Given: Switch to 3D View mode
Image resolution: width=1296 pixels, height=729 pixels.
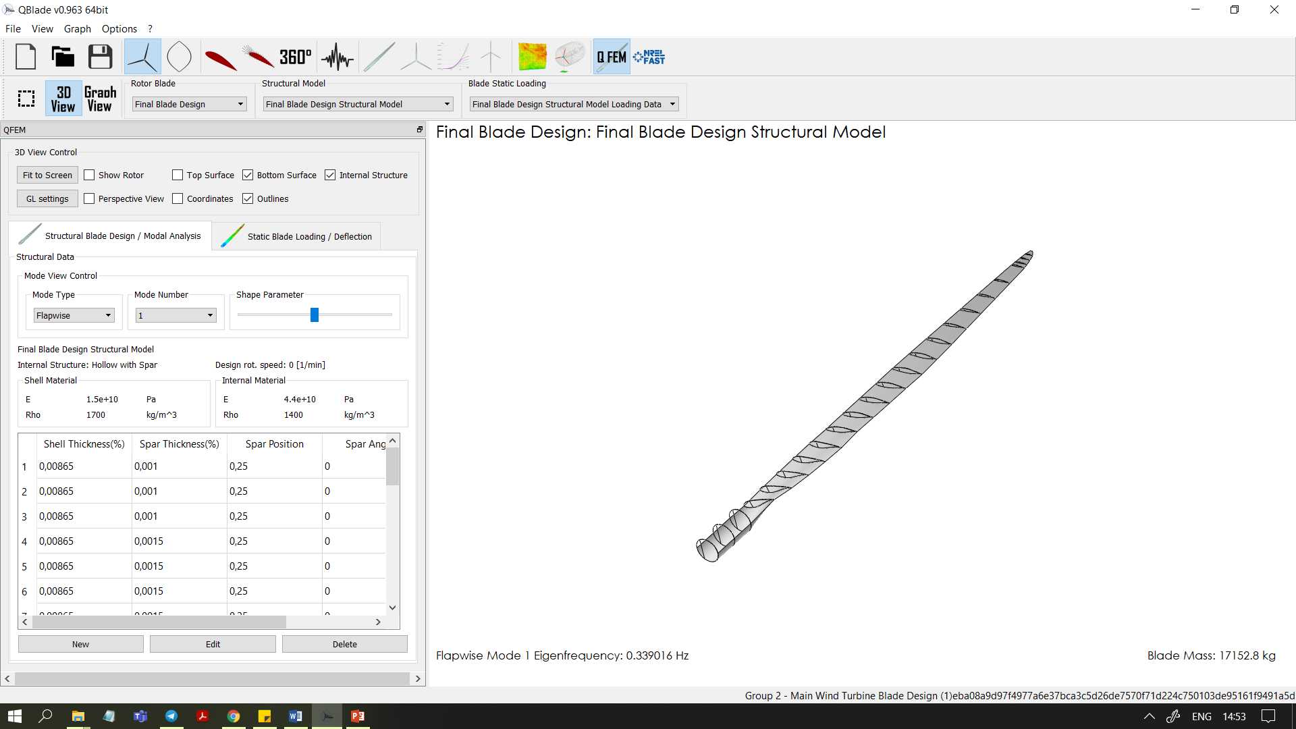Looking at the screenshot, I should (x=63, y=99).
